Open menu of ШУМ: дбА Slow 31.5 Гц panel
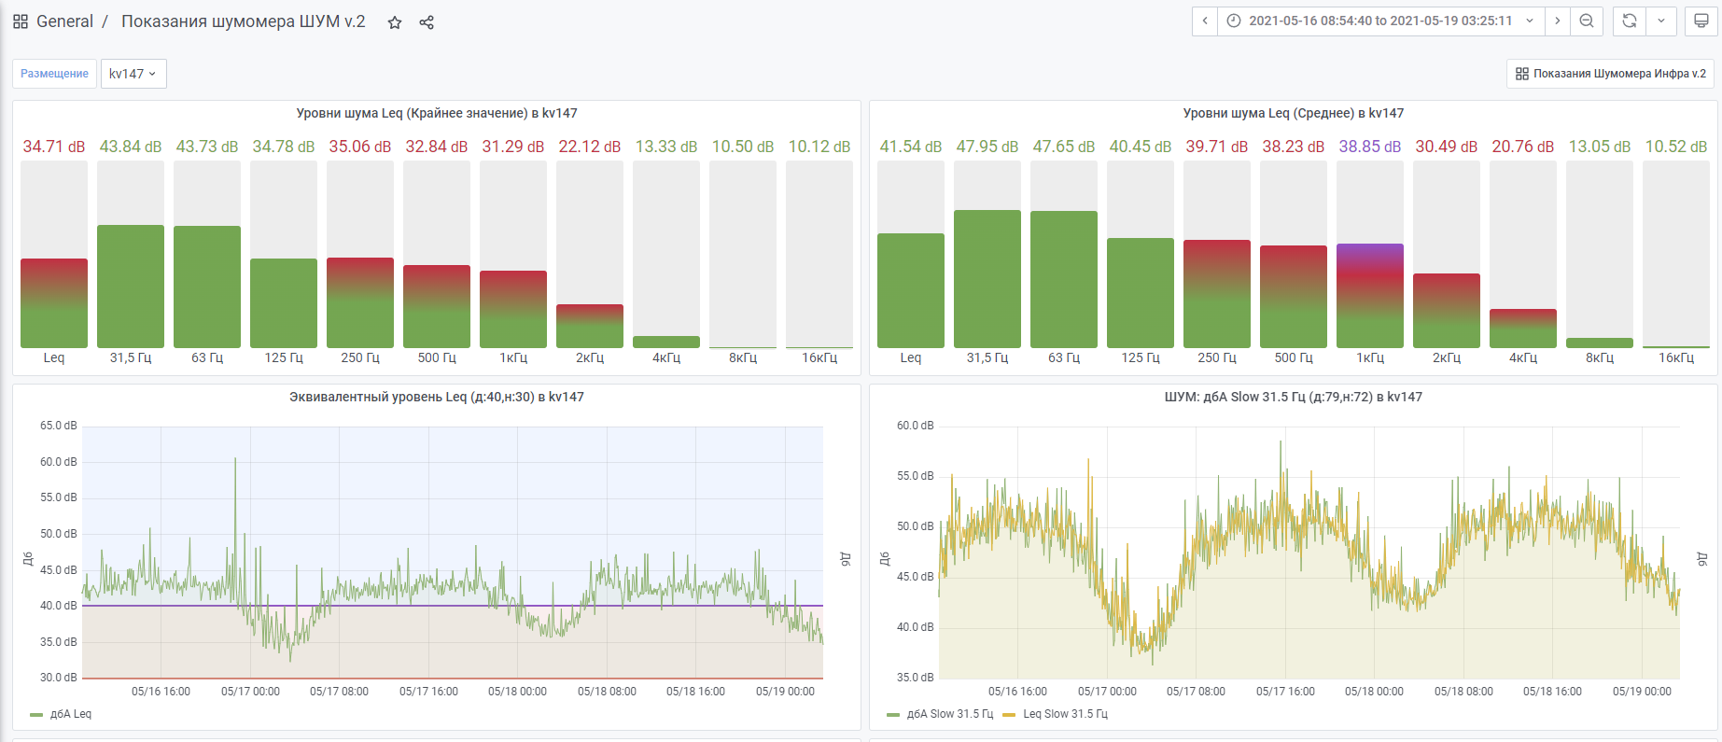This screenshot has height=742, width=1722. (x=1294, y=397)
